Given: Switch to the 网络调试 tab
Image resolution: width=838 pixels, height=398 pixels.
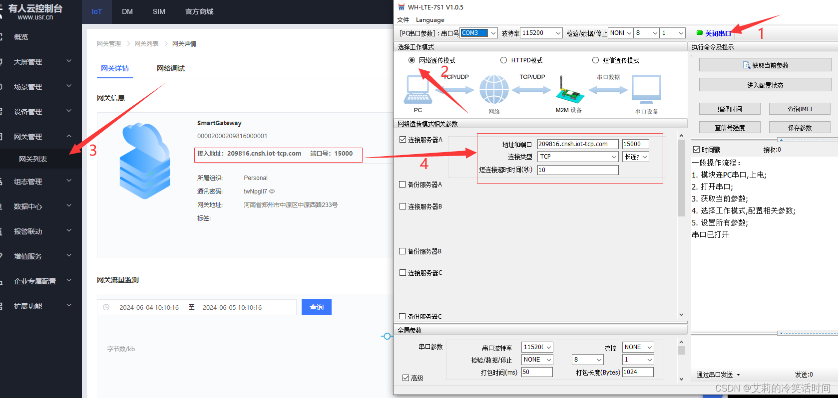Looking at the screenshot, I should (x=171, y=68).
